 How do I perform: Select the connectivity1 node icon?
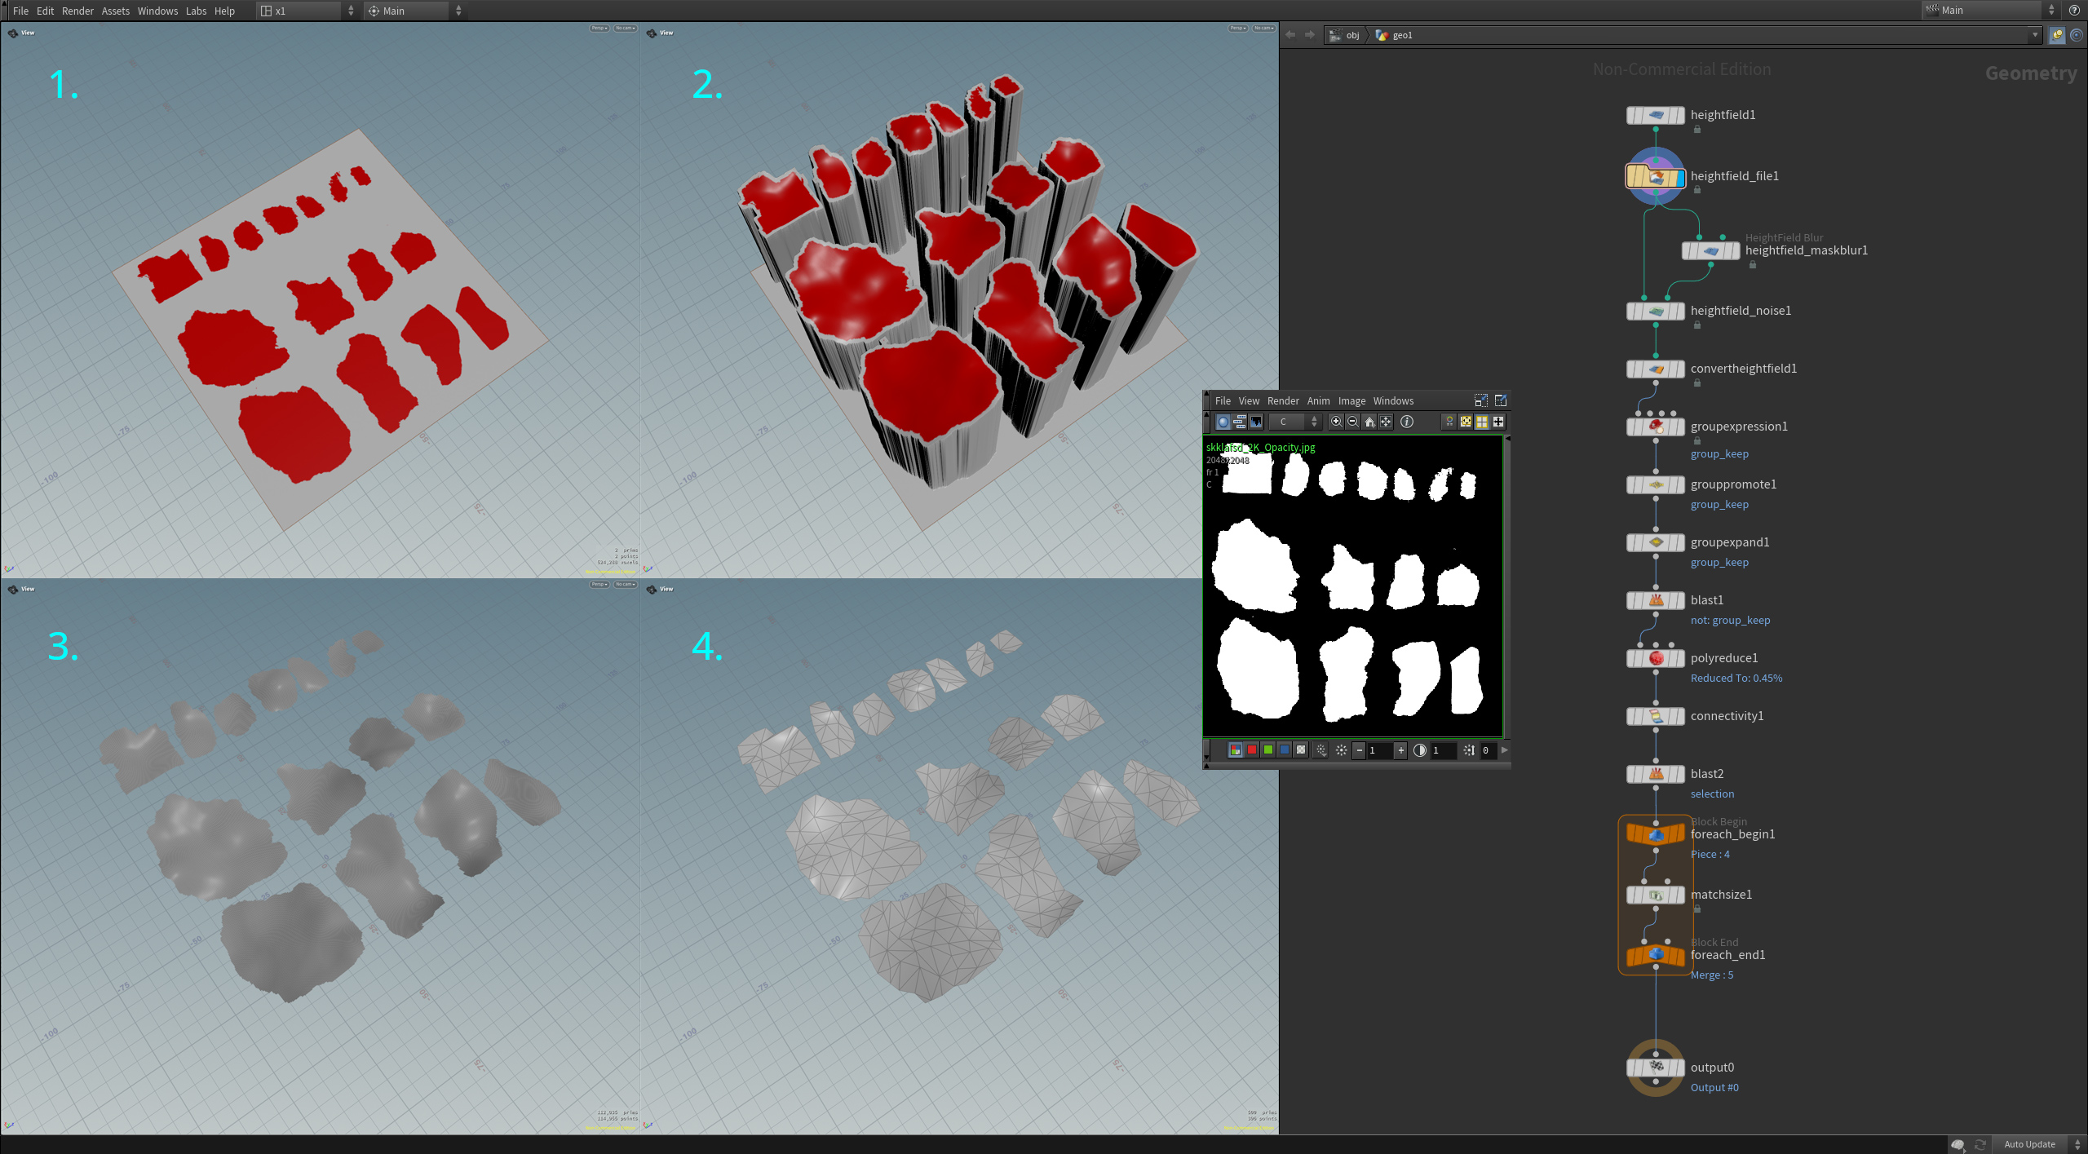(1656, 716)
